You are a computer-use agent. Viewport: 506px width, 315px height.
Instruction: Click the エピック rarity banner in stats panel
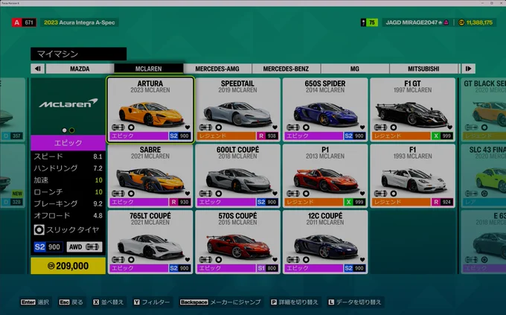tap(68, 143)
